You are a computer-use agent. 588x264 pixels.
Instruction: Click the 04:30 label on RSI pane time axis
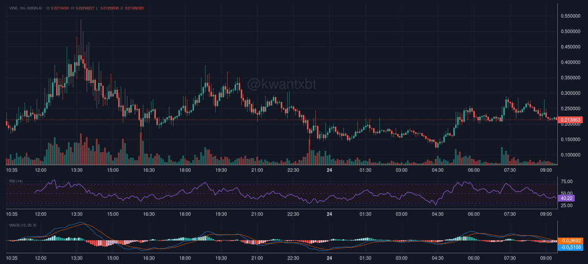[x=438, y=214]
